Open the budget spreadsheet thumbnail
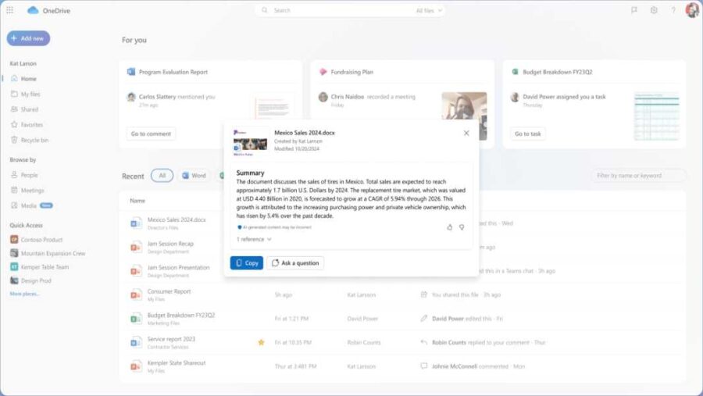The width and height of the screenshot is (703, 396). pos(656,116)
